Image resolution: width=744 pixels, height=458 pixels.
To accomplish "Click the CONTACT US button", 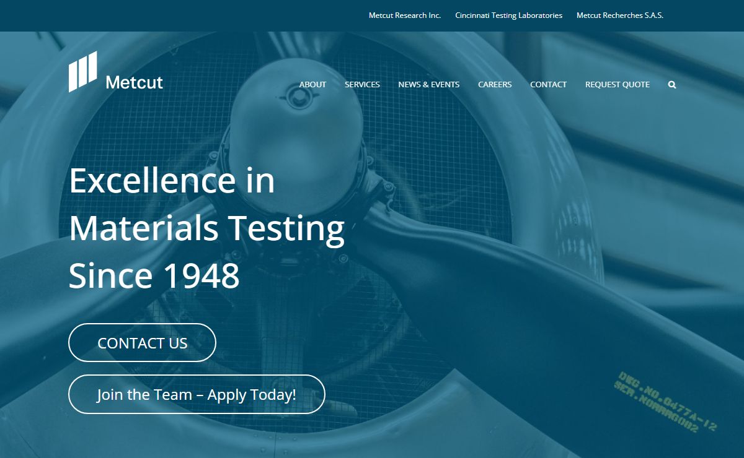I will click(142, 342).
